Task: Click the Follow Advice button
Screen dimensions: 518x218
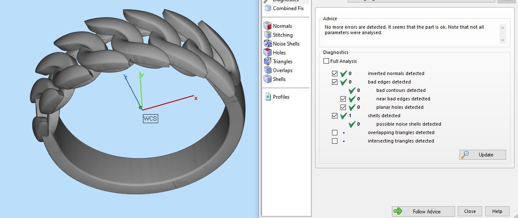Action: pos(423,212)
